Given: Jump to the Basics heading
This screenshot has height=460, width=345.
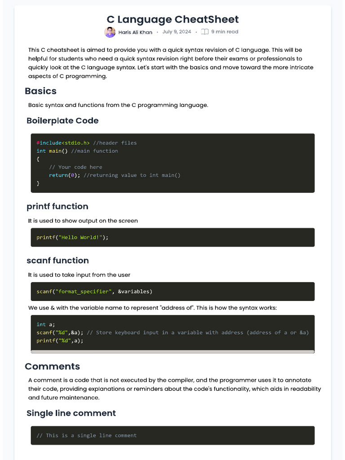Looking at the screenshot, I should 41,91.
